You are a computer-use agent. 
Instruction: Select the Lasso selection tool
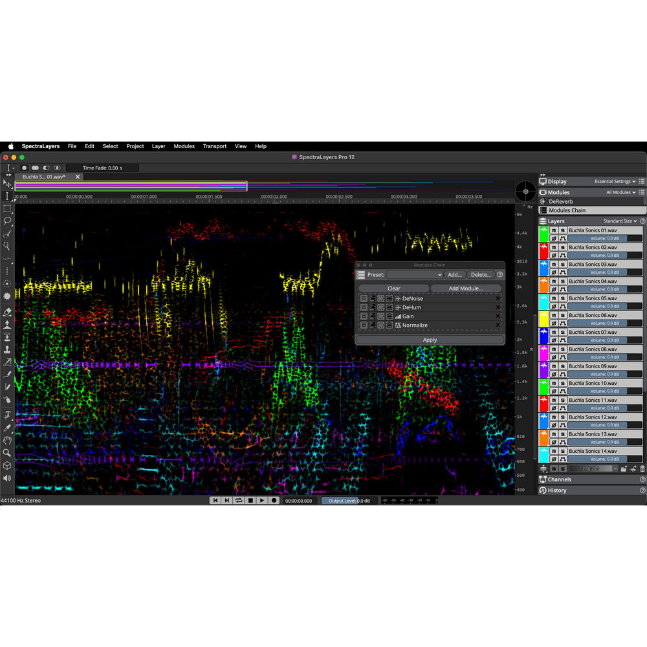[7, 221]
